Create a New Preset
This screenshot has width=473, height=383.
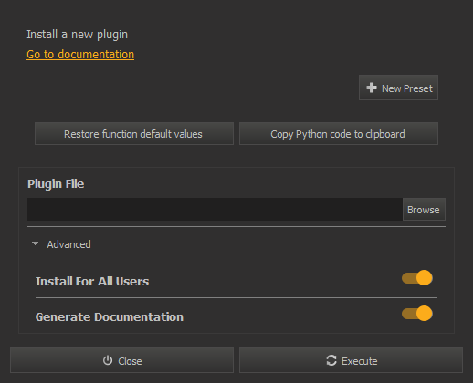click(x=398, y=88)
